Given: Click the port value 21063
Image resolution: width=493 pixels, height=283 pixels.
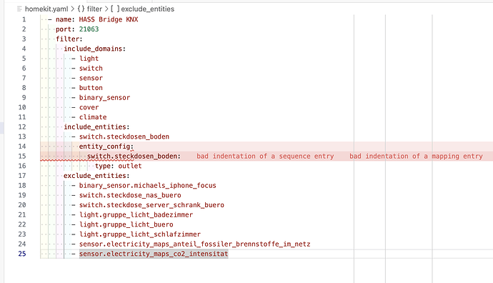Looking at the screenshot, I should tap(89, 29).
